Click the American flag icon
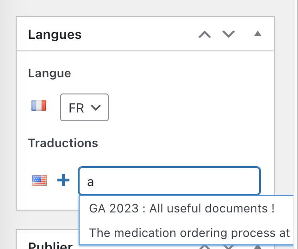 click(40, 181)
